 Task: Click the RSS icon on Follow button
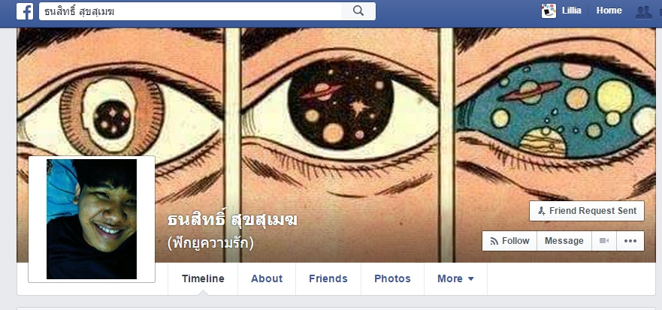(494, 241)
